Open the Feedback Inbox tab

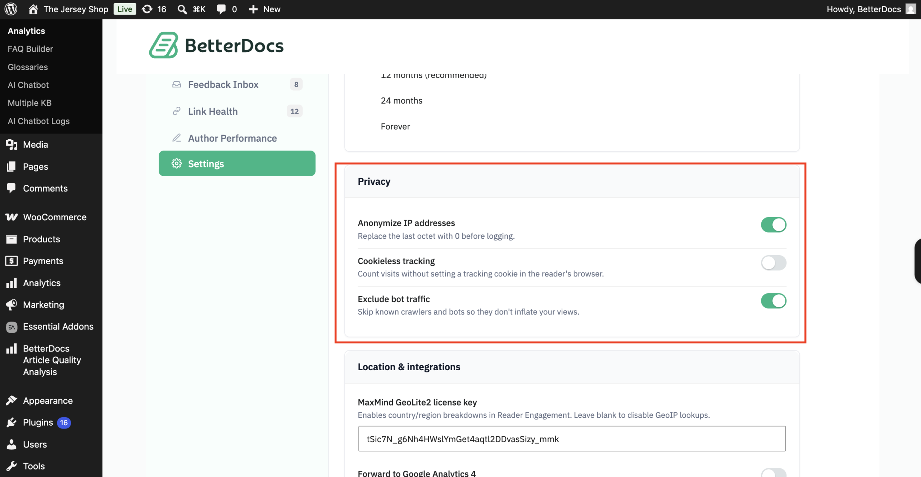click(x=237, y=84)
